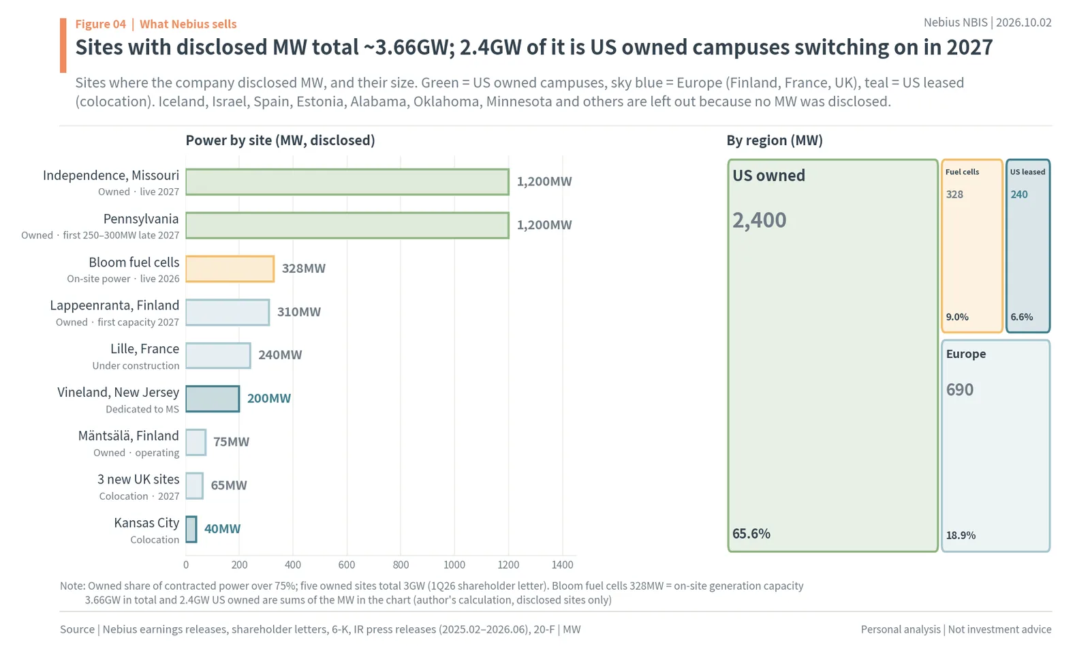Select the Vineland, New Jersey teal bar
1090x649 pixels.
(213, 399)
